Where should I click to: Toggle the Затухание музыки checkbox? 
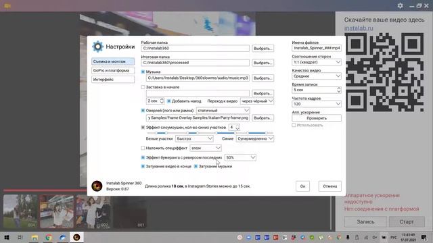196,166
